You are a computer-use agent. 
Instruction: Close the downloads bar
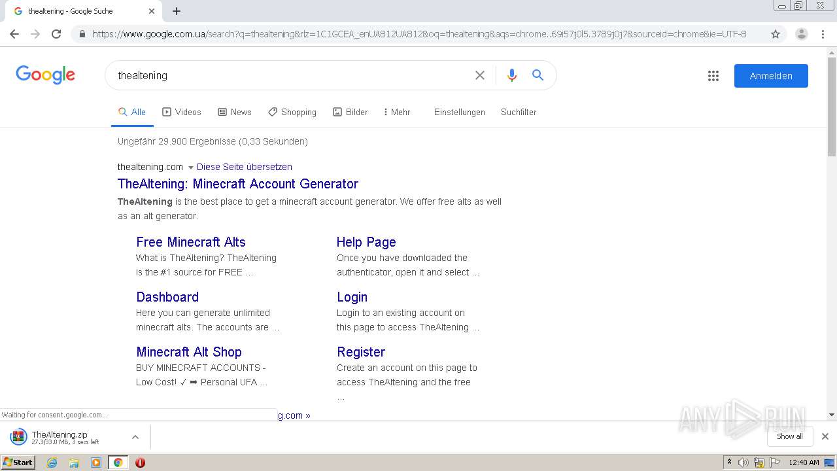(x=825, y=436)
